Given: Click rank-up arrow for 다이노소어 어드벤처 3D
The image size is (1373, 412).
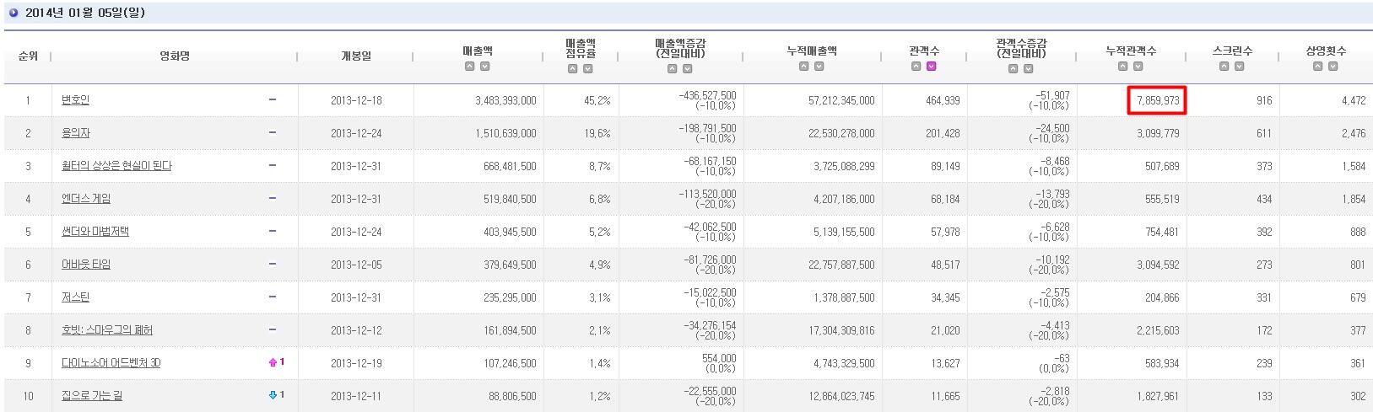Looking at the screenshot, I should point(273,362).
